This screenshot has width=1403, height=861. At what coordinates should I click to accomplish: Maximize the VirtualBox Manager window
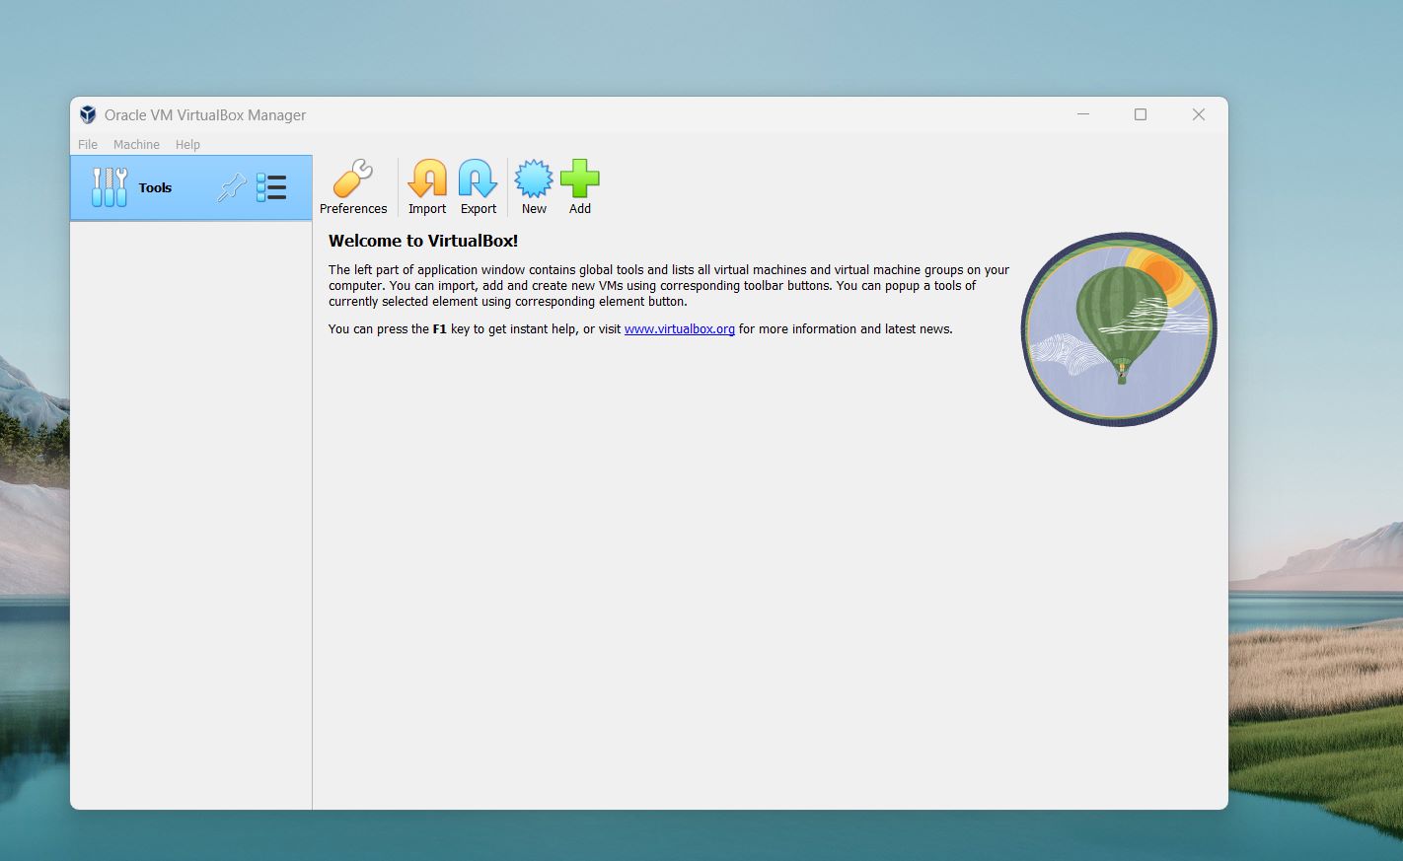pyautogui.click(x=1141, y=114)
